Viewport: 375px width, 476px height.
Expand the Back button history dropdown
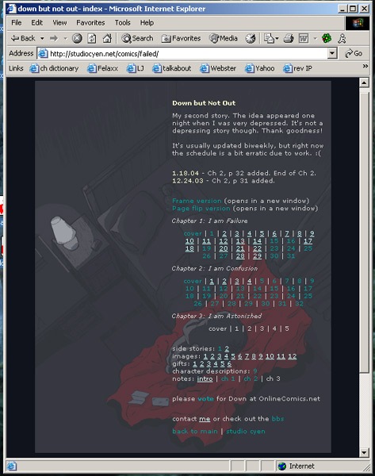click(x=42, y=38)
